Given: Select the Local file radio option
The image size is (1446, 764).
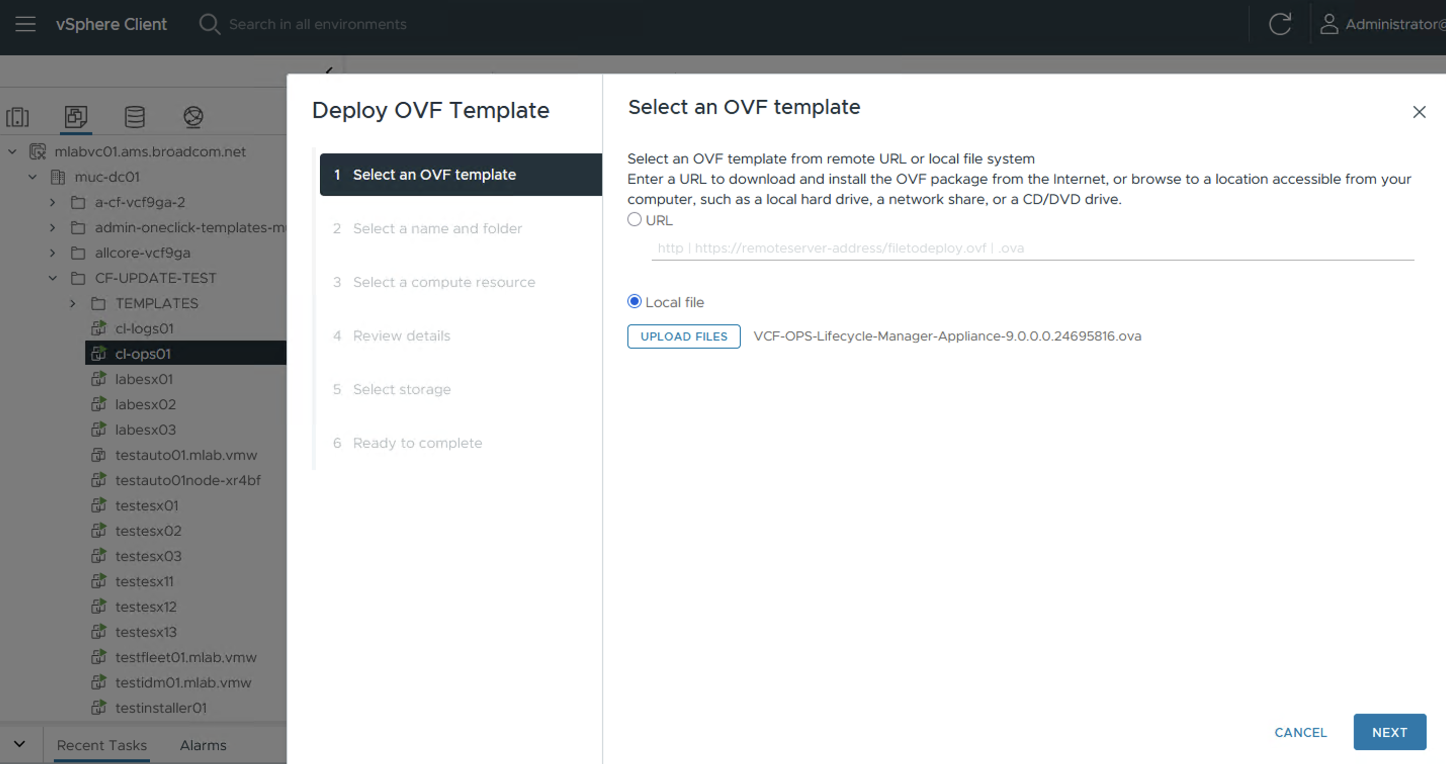Looking at the screenshot, I should coord(634,302).
